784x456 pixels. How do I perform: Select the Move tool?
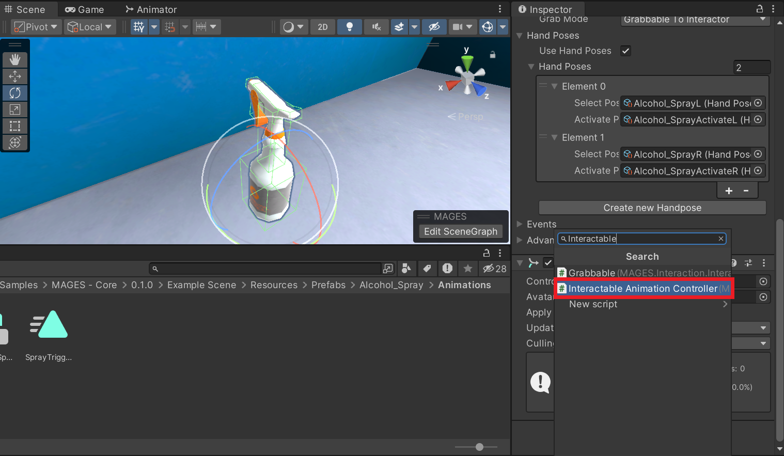click(15, 76)
